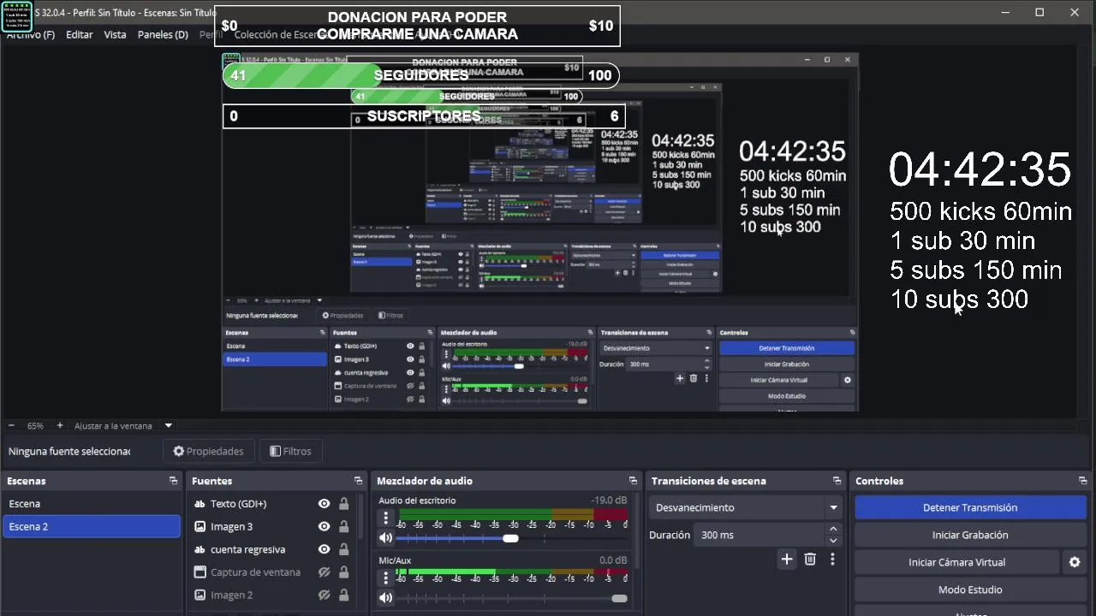Click Detener Transmisión
The width and height of the screenshot is (1096, 616).
point(970,507)
